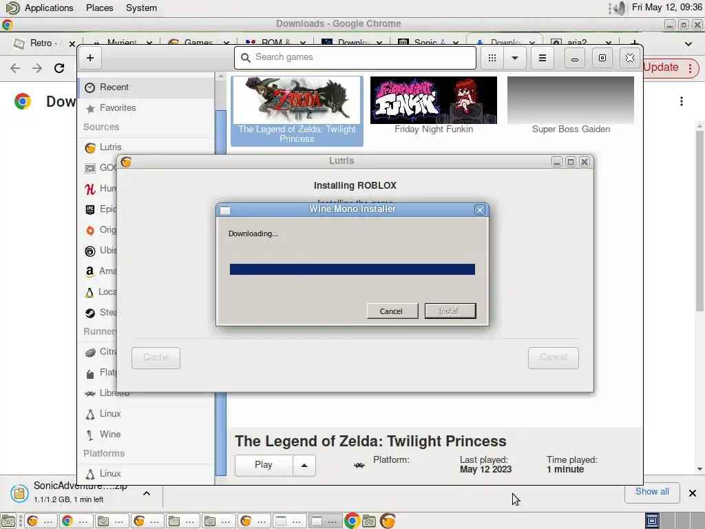Switch to the Games Chrome tab
Image resolution: width=705 pixels, height=529 pixels.
(x=198, y=42)
